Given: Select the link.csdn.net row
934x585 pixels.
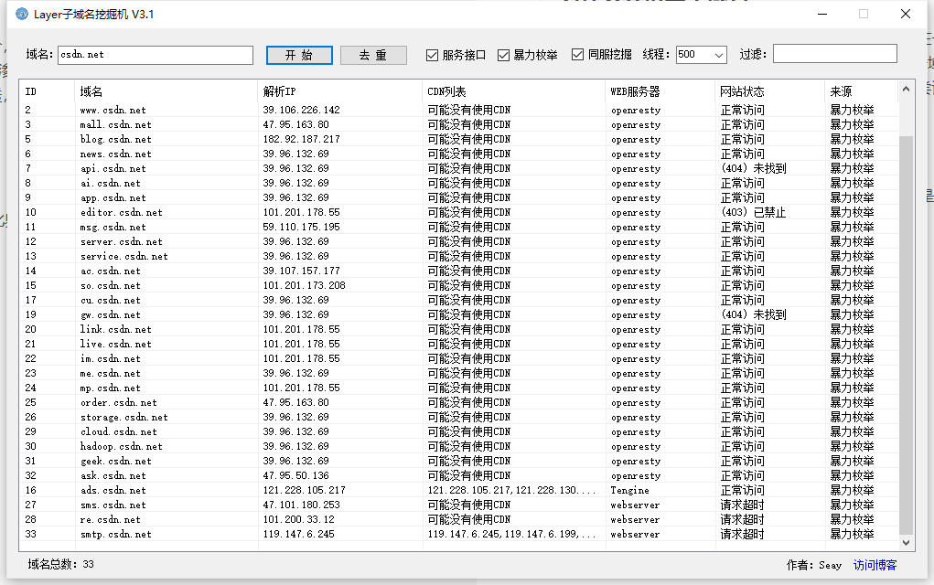Looking at the screenshot, I should tap(458, 330).
